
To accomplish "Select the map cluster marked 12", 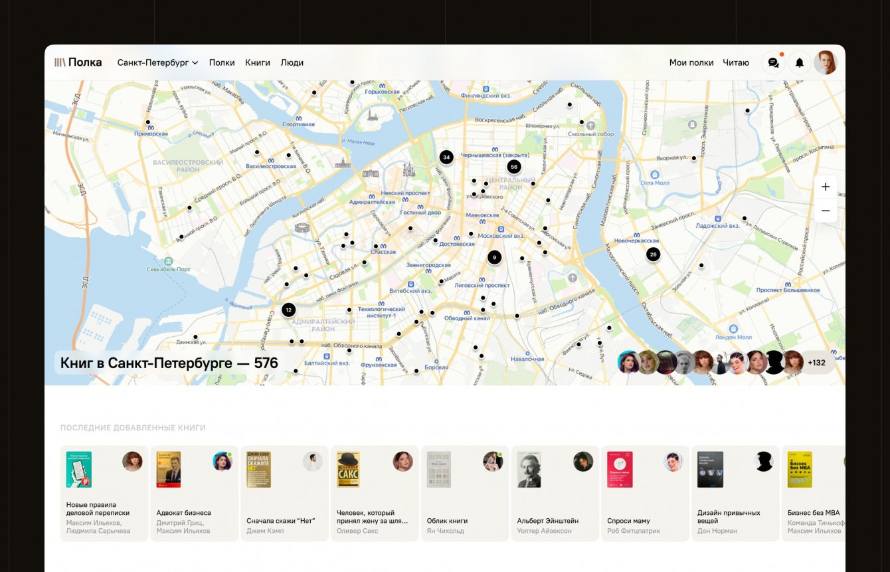I will pos(288,310).
